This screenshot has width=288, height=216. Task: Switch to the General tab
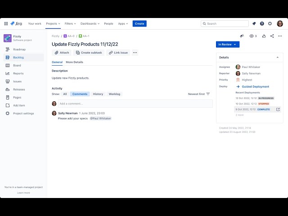click(x=57, y=62)
